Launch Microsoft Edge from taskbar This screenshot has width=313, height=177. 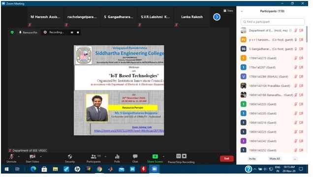[x=33, y=169]
